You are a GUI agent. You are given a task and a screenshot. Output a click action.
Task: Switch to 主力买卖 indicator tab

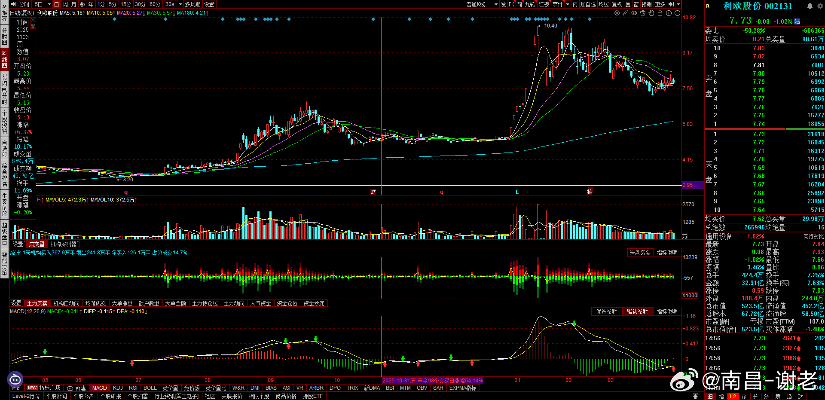point(37,303)
